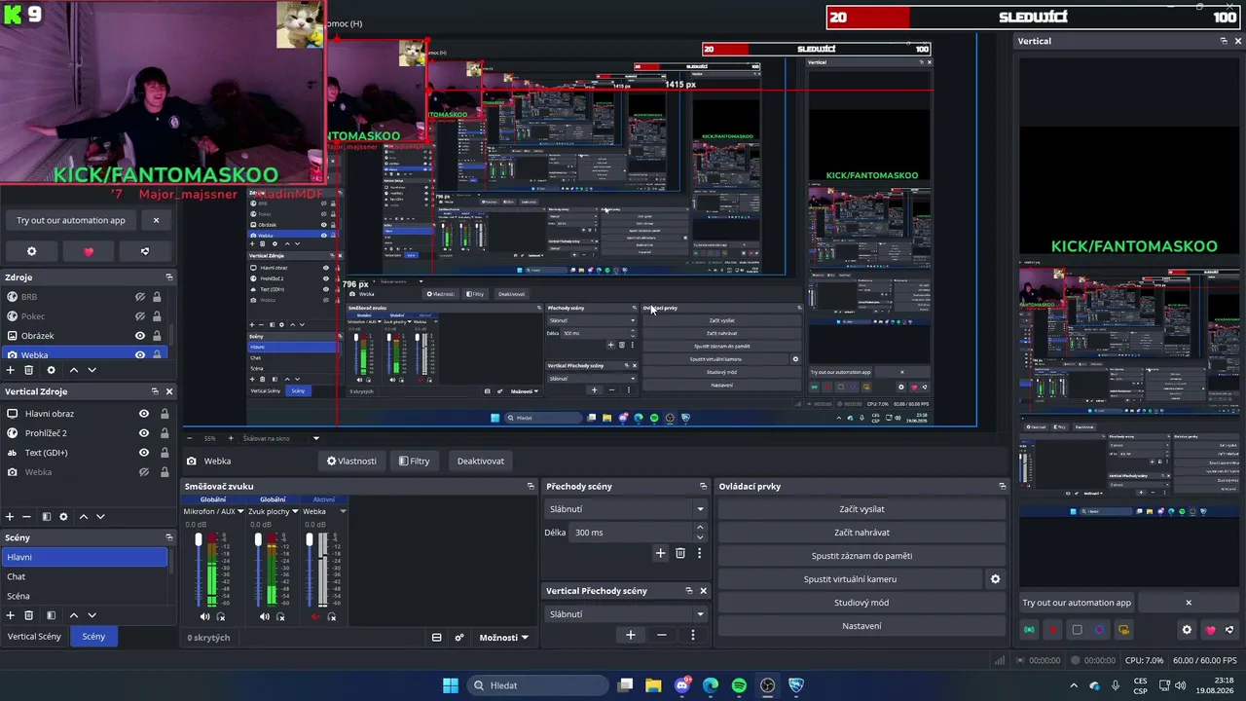Hide the Hlavni obraz vertical source
The height and width of the screenshot is (701, 1246).
(144, 414)
